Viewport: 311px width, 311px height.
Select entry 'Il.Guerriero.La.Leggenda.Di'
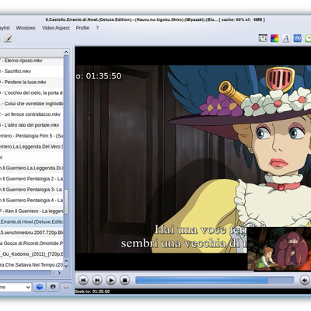(31, 168)
